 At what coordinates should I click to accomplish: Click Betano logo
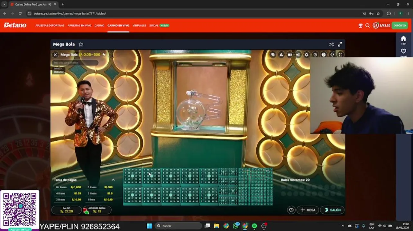pos(15,25)
